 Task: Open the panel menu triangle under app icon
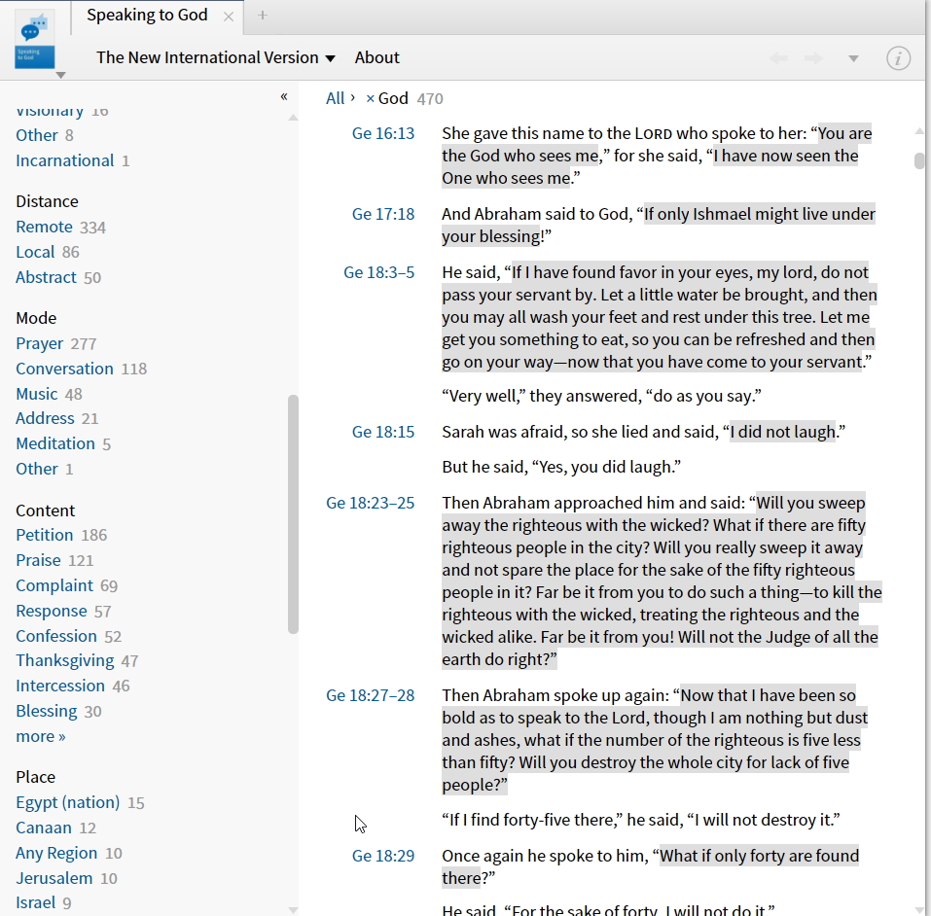[x=60, y=76]
